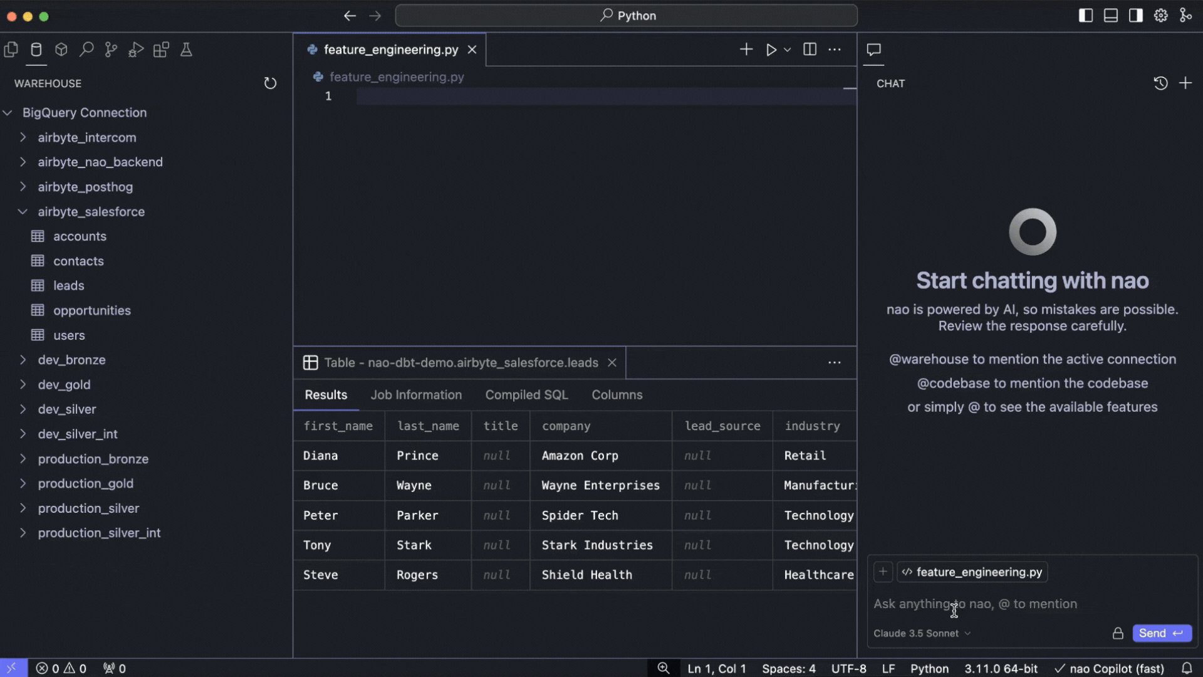Add context with plus in chat box

pyautogui.click(x=883, y=572)
